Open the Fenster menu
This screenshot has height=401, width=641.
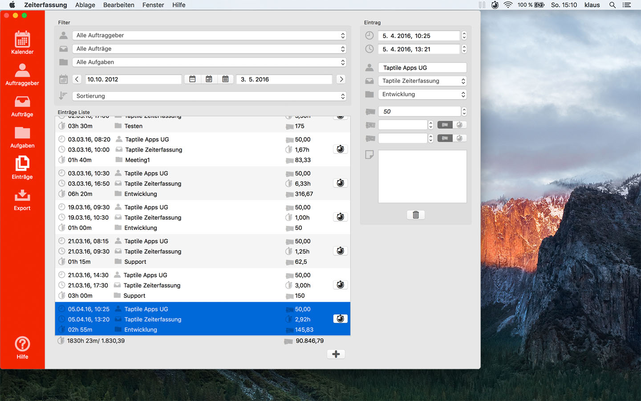[153, 5]
